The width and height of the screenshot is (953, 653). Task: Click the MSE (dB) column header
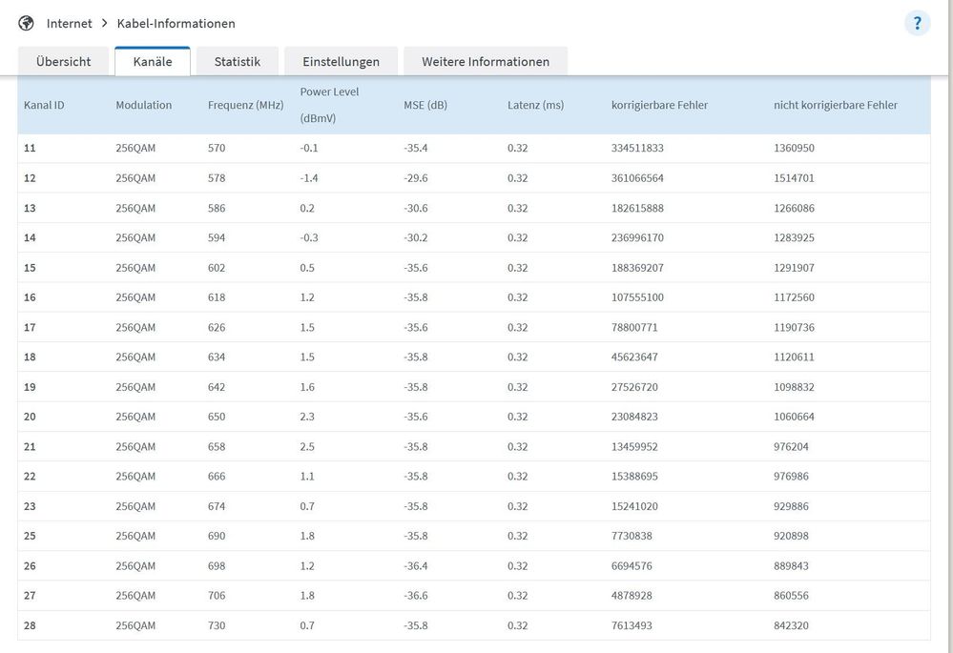[x=425, y=105]
